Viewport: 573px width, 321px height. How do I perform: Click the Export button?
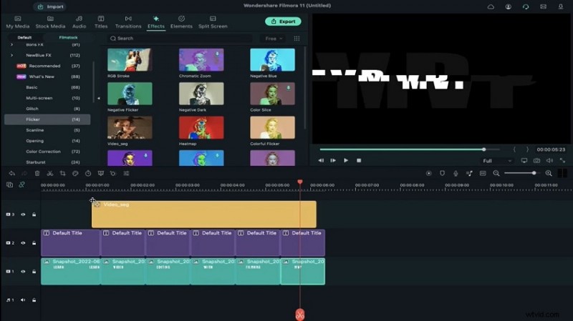pos(283,21)
